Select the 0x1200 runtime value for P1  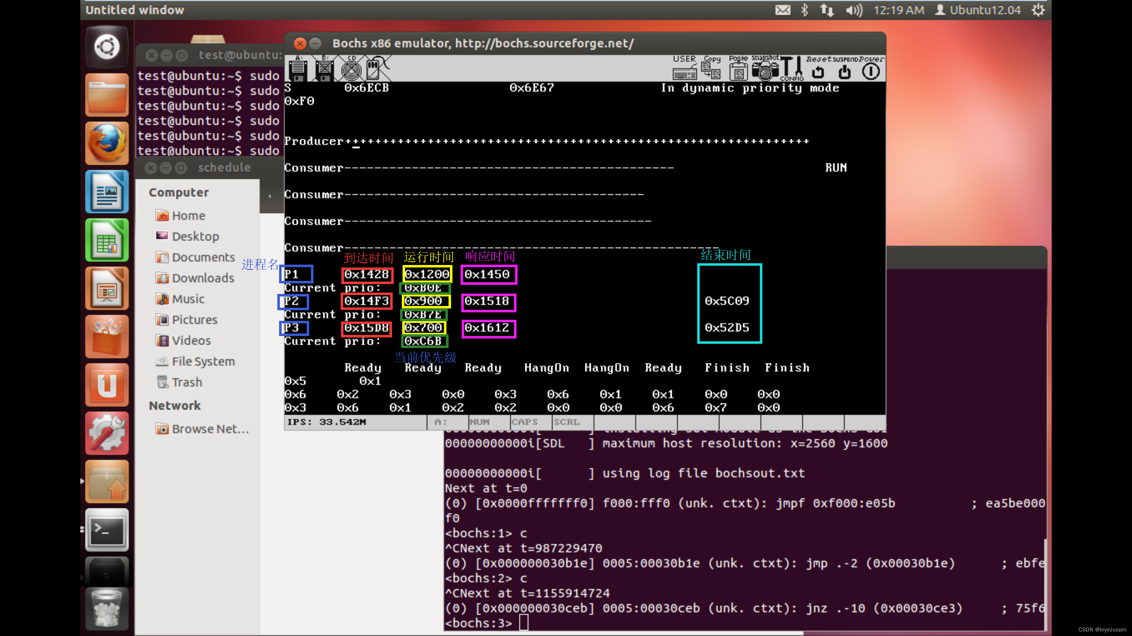coord(427,273)
